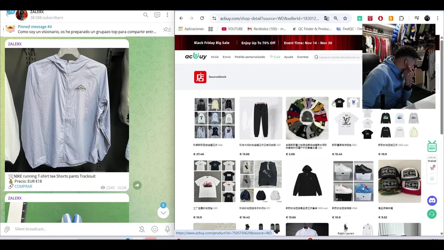The height and width of the screenshot is (250, 444).
Task: Select the acbuy.com URL field
Action: click(x=270, y=18)
